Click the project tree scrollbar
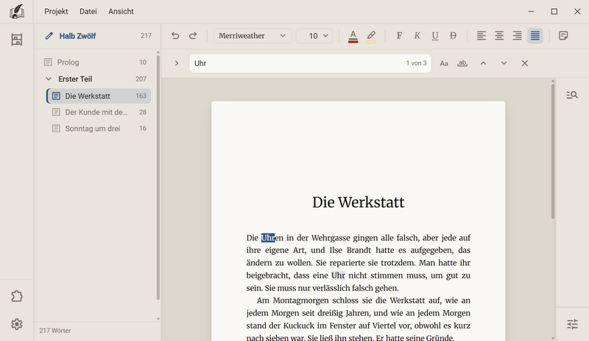589x341 pixels. coord(158,177)
